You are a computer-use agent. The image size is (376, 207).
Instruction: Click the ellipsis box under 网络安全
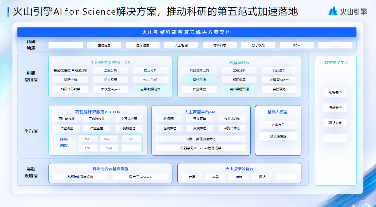(335, 138)
